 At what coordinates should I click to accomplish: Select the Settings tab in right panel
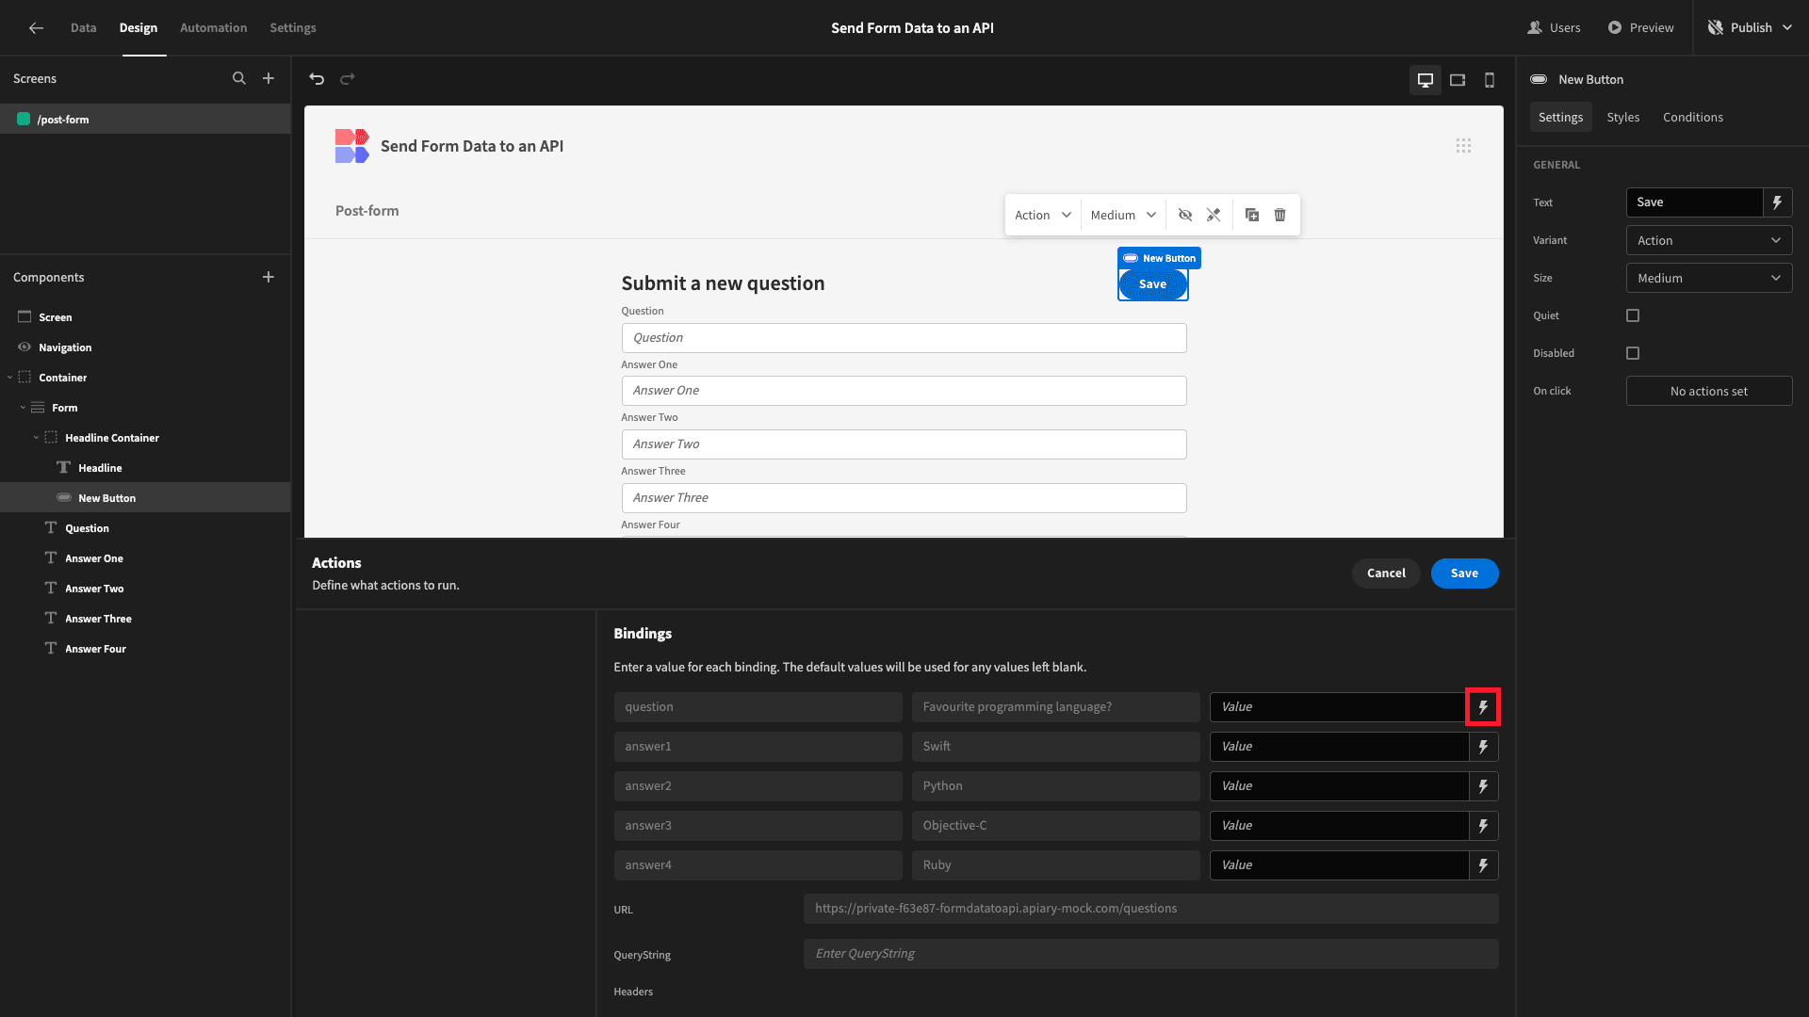1561,117
